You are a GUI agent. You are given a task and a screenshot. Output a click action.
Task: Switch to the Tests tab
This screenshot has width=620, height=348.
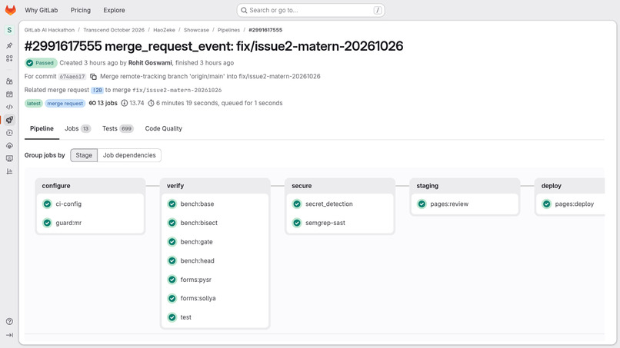118,129
